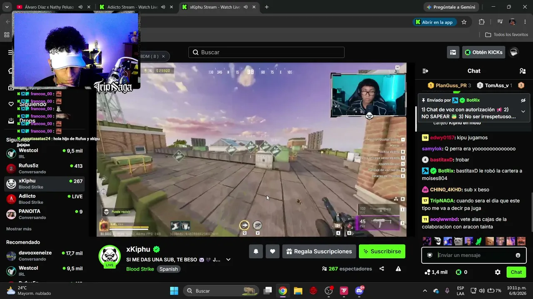Open Chrome tab search dropdown

click(x=7, y=7)
